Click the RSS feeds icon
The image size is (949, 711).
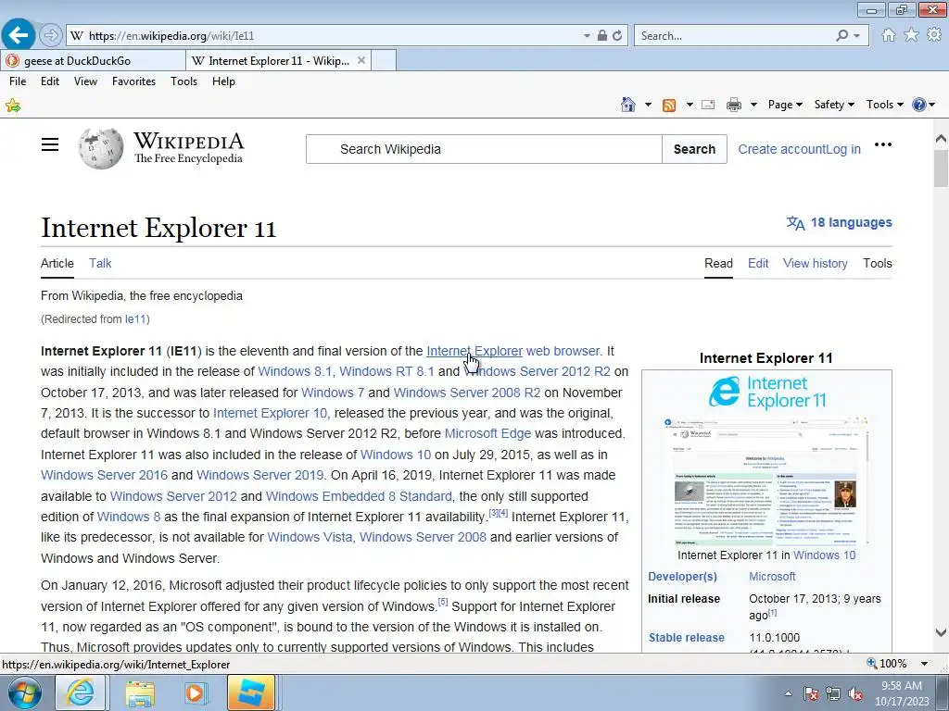coord(669,106)
